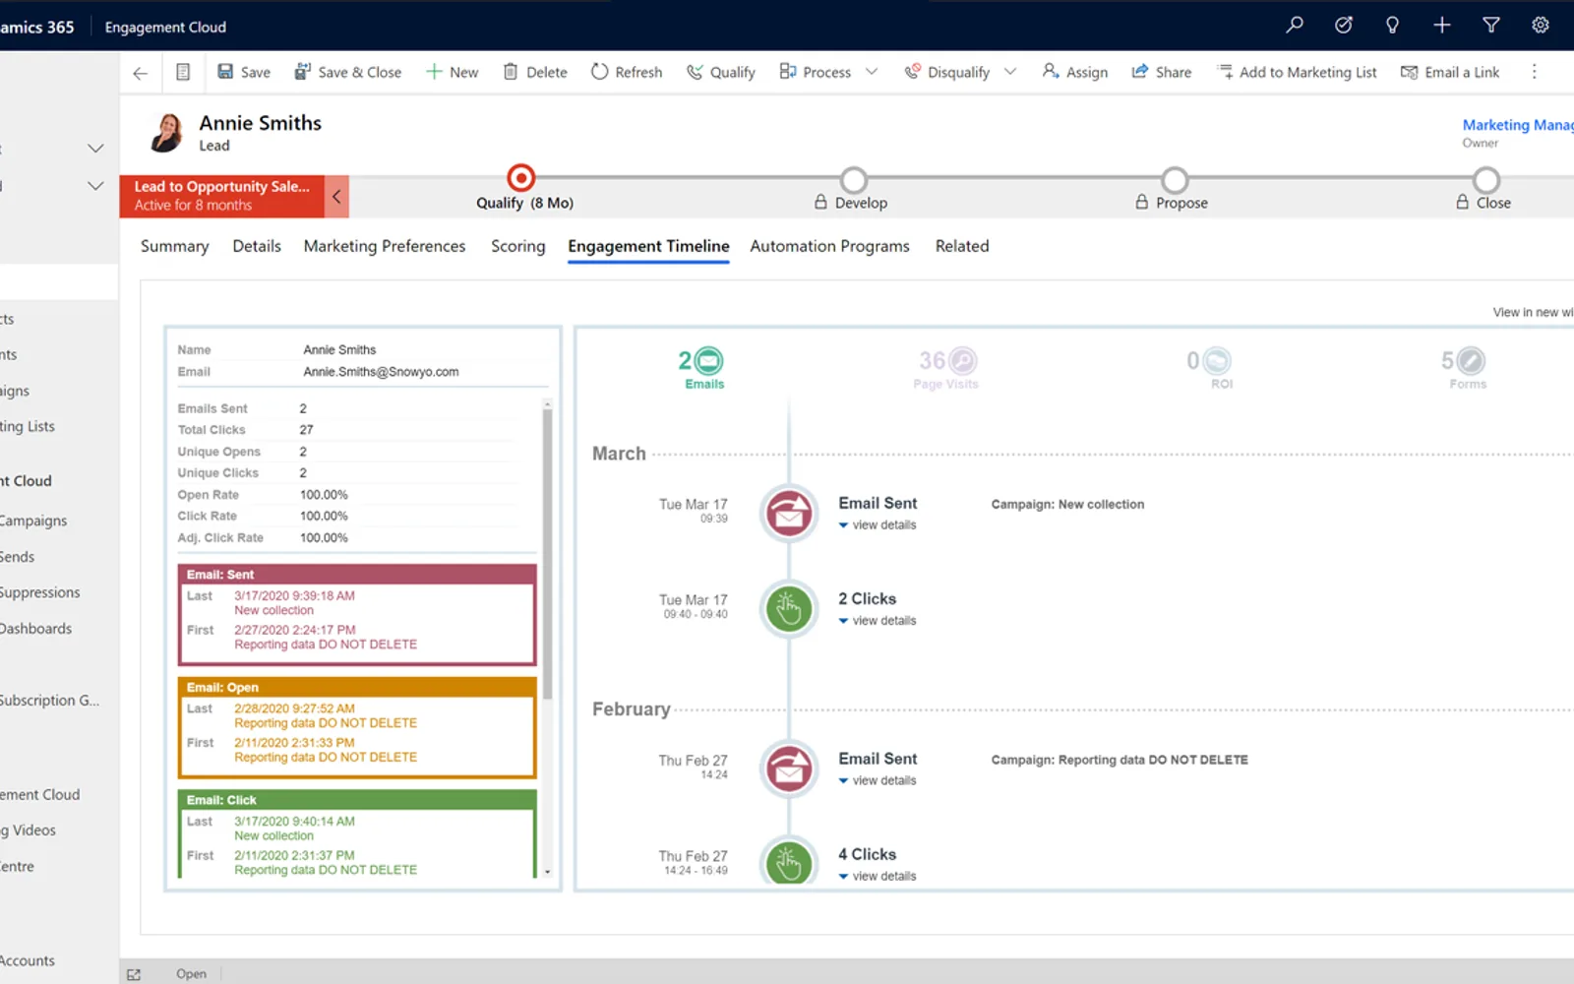Click Mar 17 Email Sent envelope icon

789,513
